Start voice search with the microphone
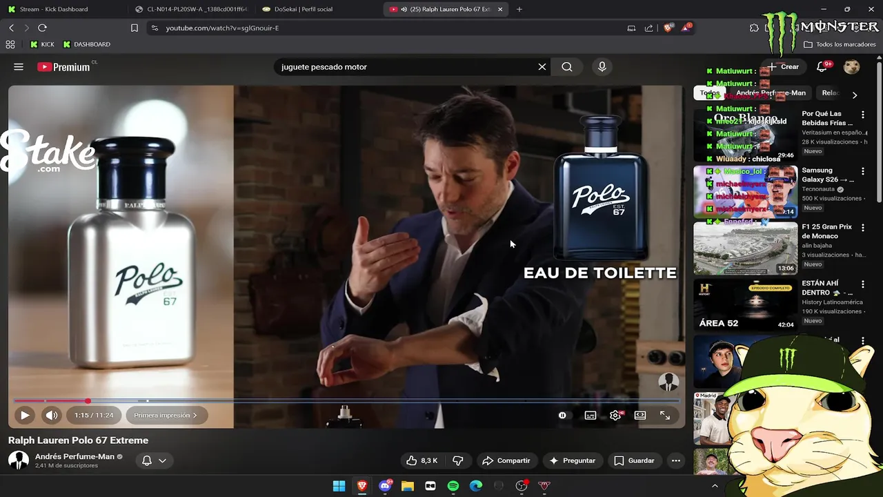This screenshot has height=497, width=883. point(602,67)
